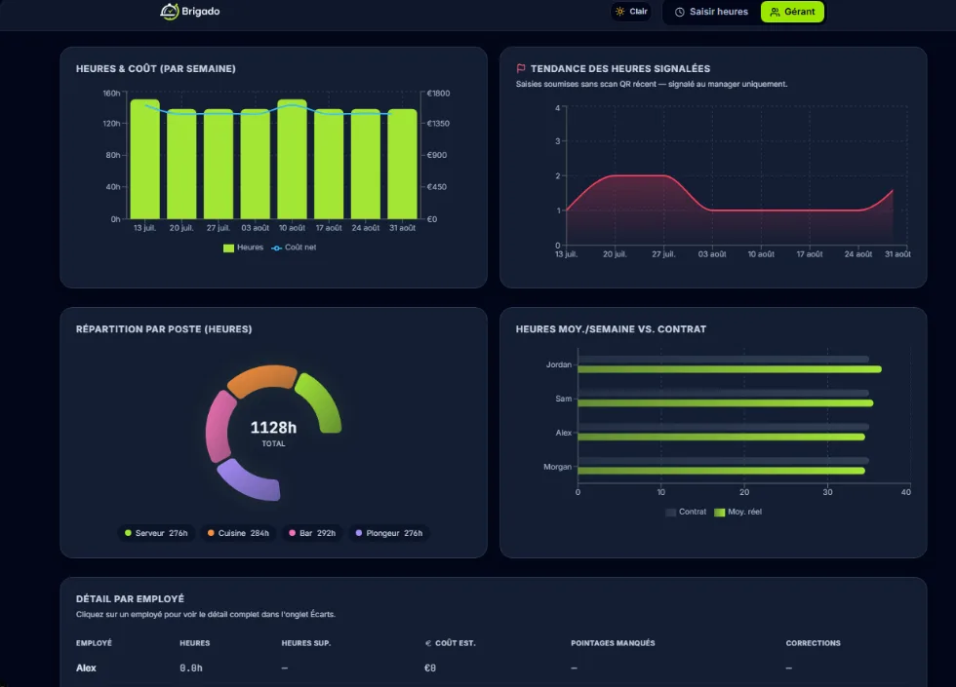The height and width of the screenshot is (687, 956).
Task: Select the Plongeur 276h legend chip
Action: 389,533
